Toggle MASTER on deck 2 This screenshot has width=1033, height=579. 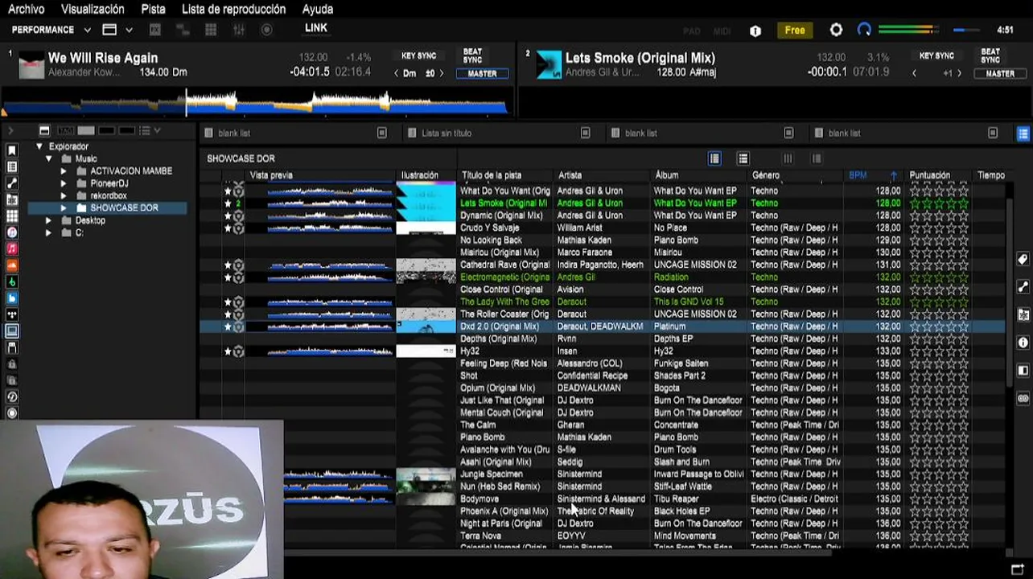(x=1000, y=73)
